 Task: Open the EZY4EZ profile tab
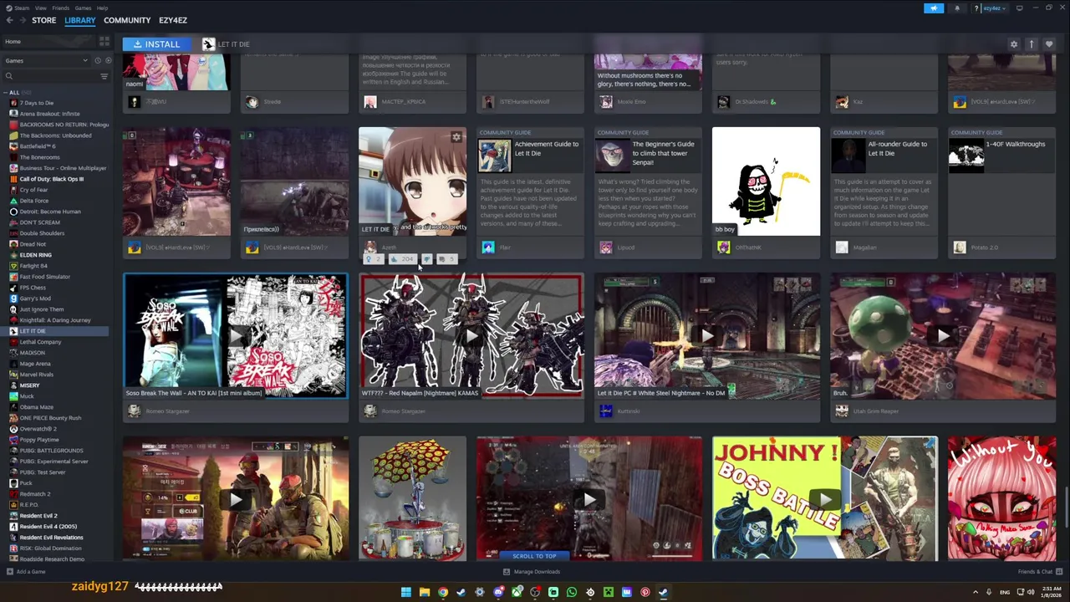pos(173,20)
